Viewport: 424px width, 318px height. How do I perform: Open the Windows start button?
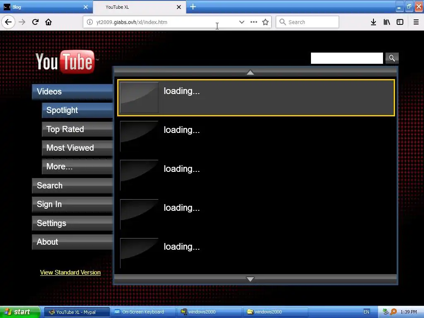coord(20,312)
